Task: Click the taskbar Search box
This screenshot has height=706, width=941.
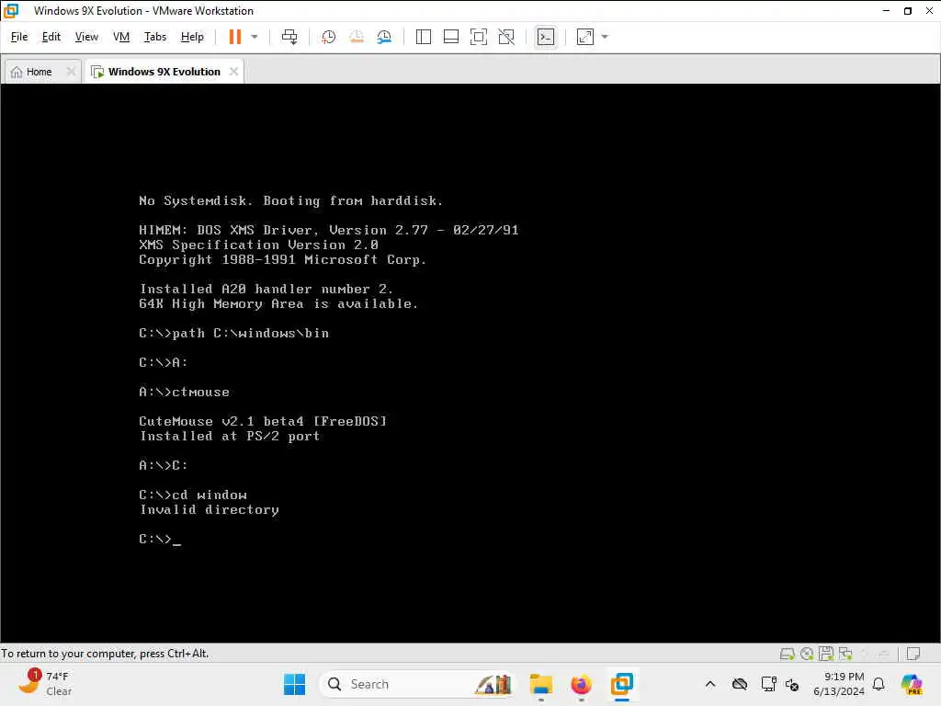Action: point(417,684)
